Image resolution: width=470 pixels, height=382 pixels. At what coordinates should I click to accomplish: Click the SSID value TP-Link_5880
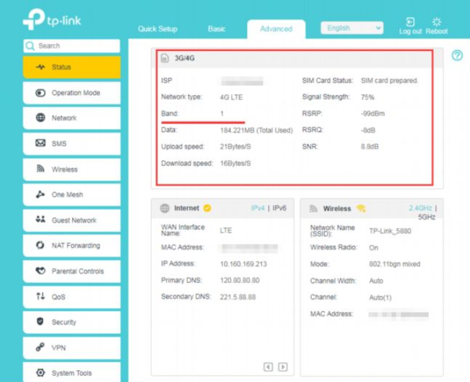pos(390,231)
